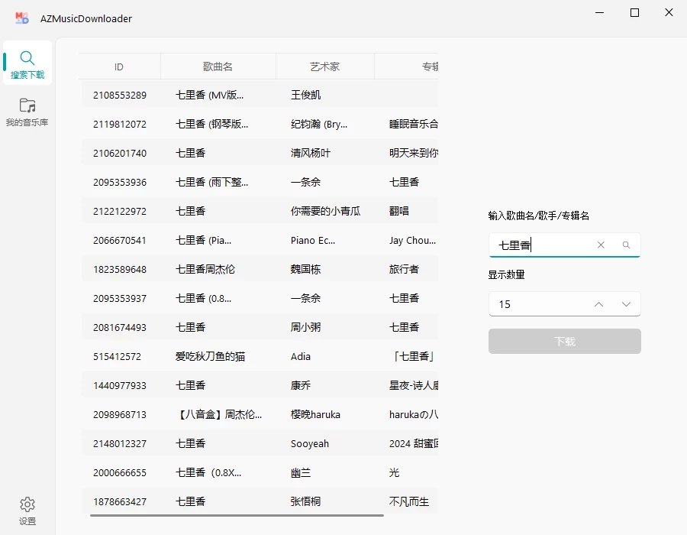Select song 七里香 (钢琴版...

point(211,124)
